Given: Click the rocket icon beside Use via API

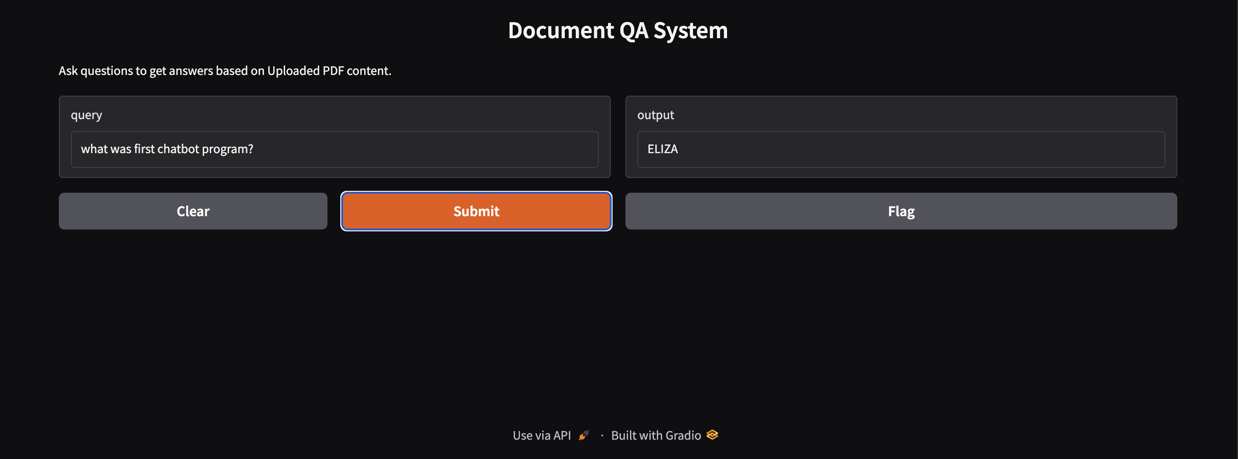Looking at the screenshot, I should [x=584, y=435].
